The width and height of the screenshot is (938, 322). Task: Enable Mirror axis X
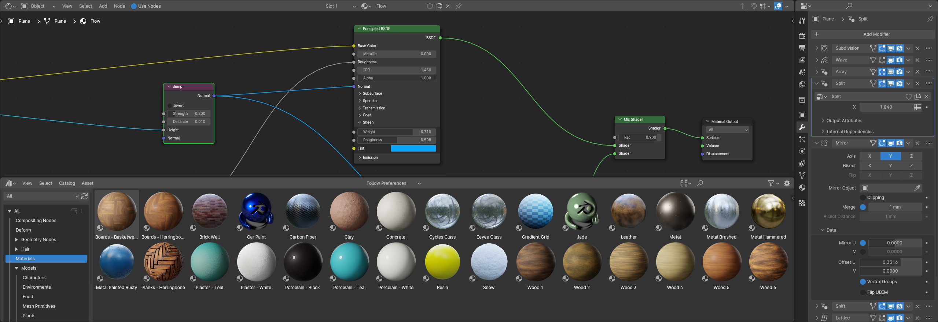pyautogui.click(x=869, y=156)
